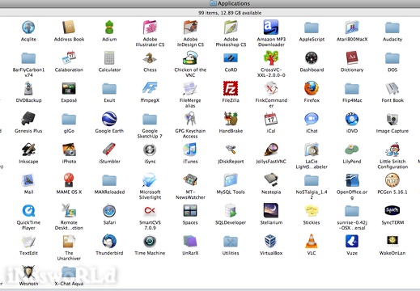Click the Microsoft Silverlight icon

[150, 180]
